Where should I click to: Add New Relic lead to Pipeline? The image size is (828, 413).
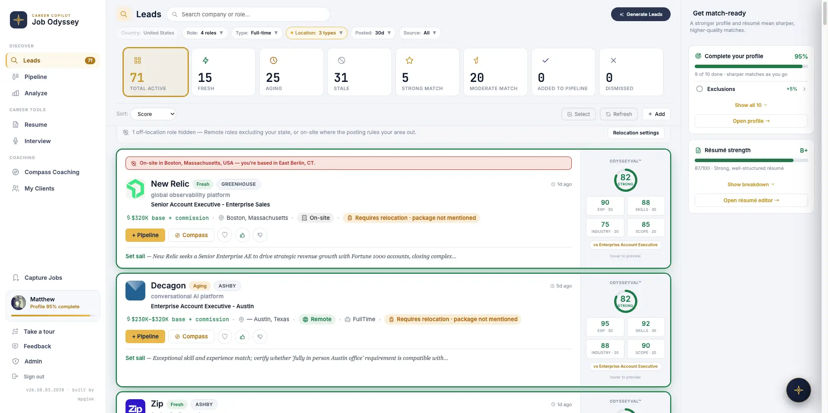(x=145, y=235)
